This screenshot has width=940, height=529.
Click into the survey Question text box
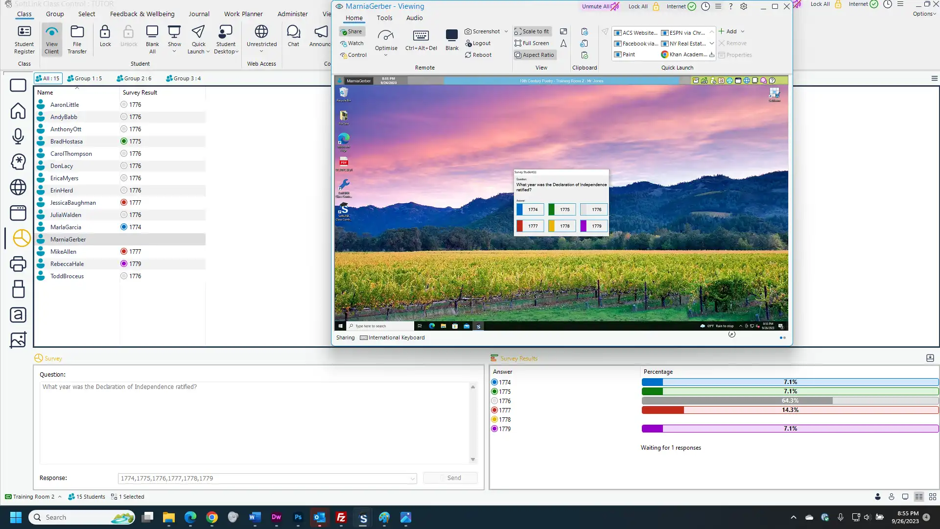[x=255, y=423]
